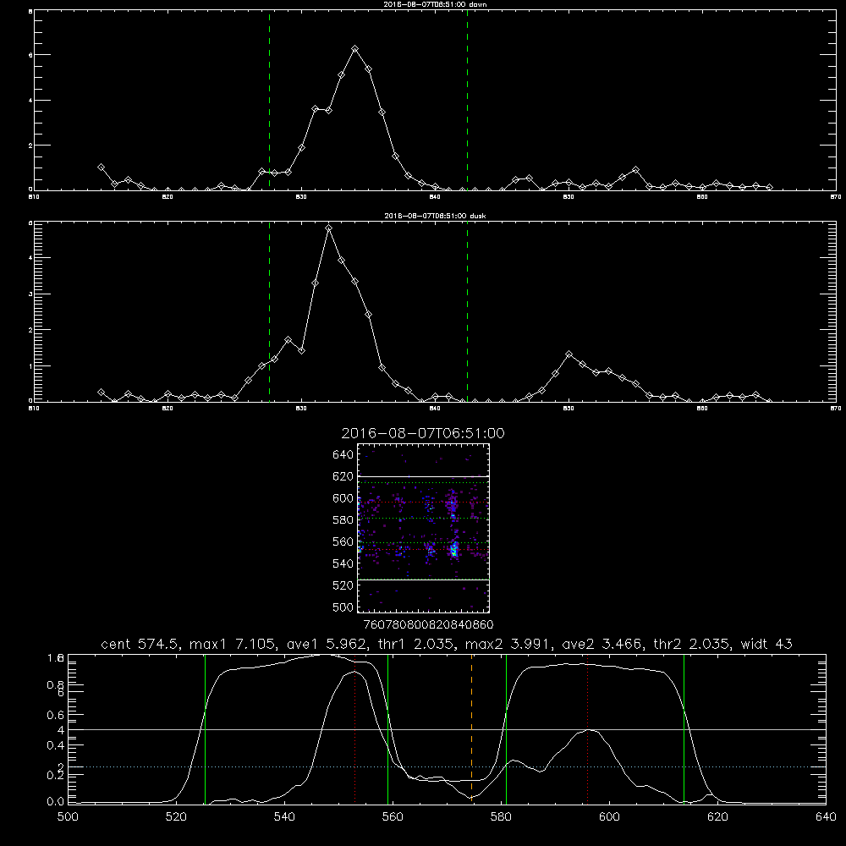Click the 500 label on image panel y-axis
The image size is (846, 846).
tap(343, 607)
